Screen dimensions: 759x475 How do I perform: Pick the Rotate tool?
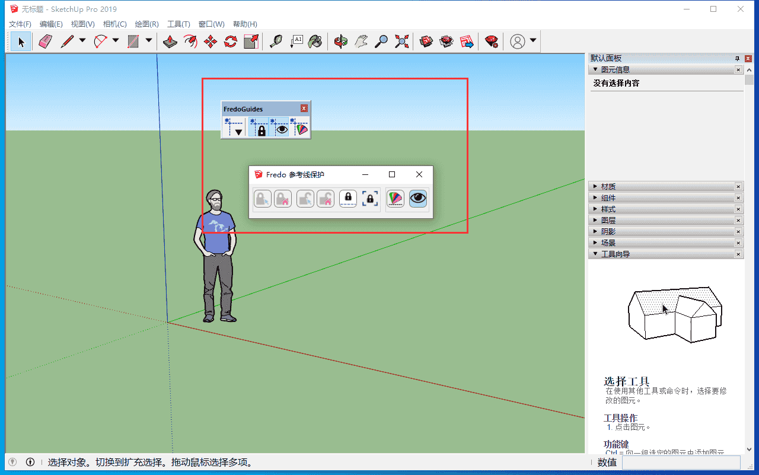click(231, 42)
